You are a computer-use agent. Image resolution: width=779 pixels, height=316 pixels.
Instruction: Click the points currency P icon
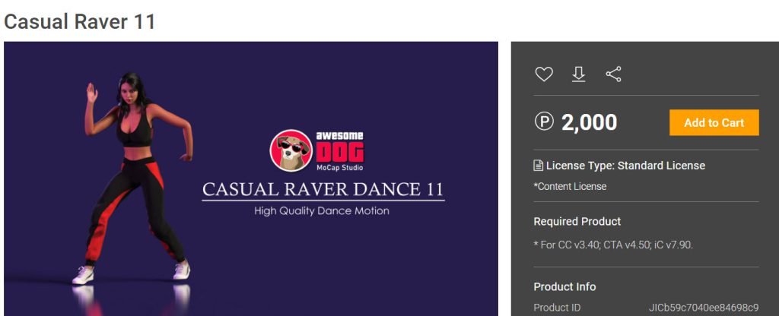544,122
